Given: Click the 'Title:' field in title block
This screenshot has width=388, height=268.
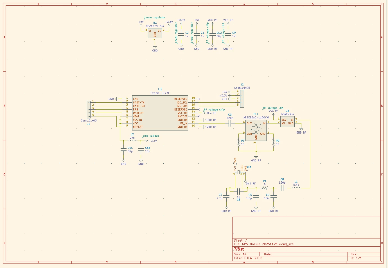Looking at the screenshot, I should (239, 249).
